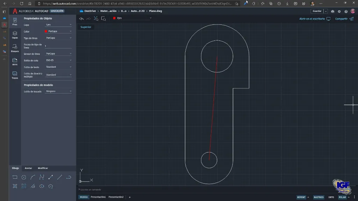Open the Capas layers panel
Viewport: 358px width, 201px height.
point(15,35)
